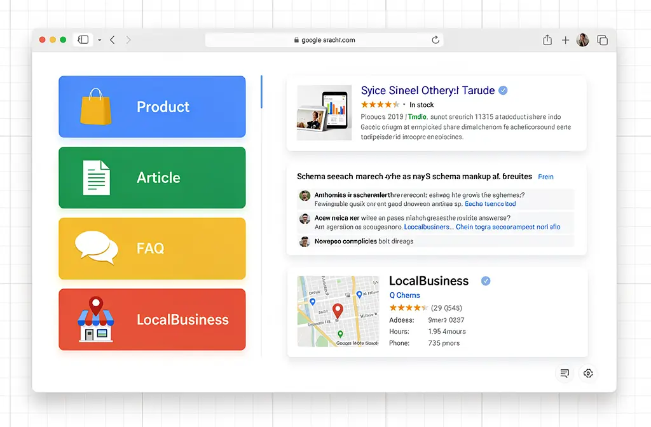Viewport: 651px width, 427px height.
Task: Click the settings gear at bottom right
Action: [x=588, y=373]
